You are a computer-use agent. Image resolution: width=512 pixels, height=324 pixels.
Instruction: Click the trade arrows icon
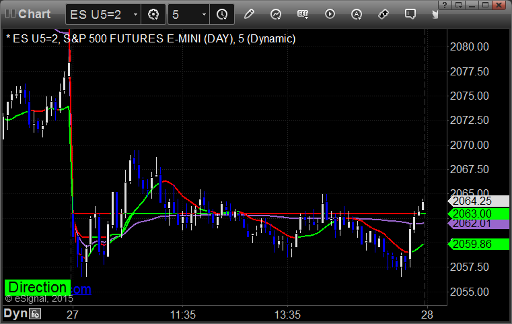tap(383, 14)
